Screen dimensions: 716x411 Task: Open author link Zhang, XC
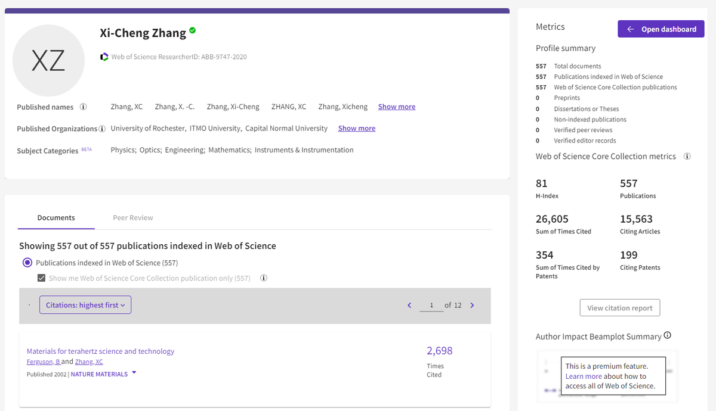coord(89,362)
